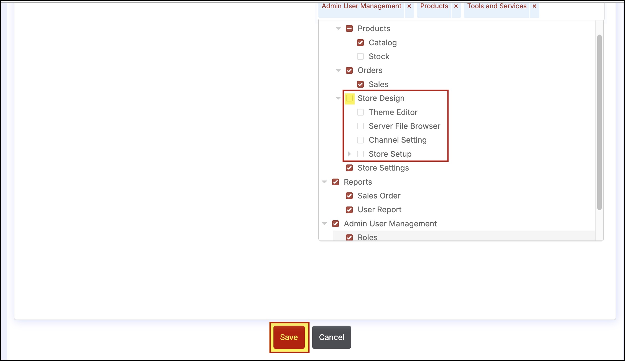Uncheck the Store Settings checkbox
This screenshot has width=625, height=361.
(349, 168)
